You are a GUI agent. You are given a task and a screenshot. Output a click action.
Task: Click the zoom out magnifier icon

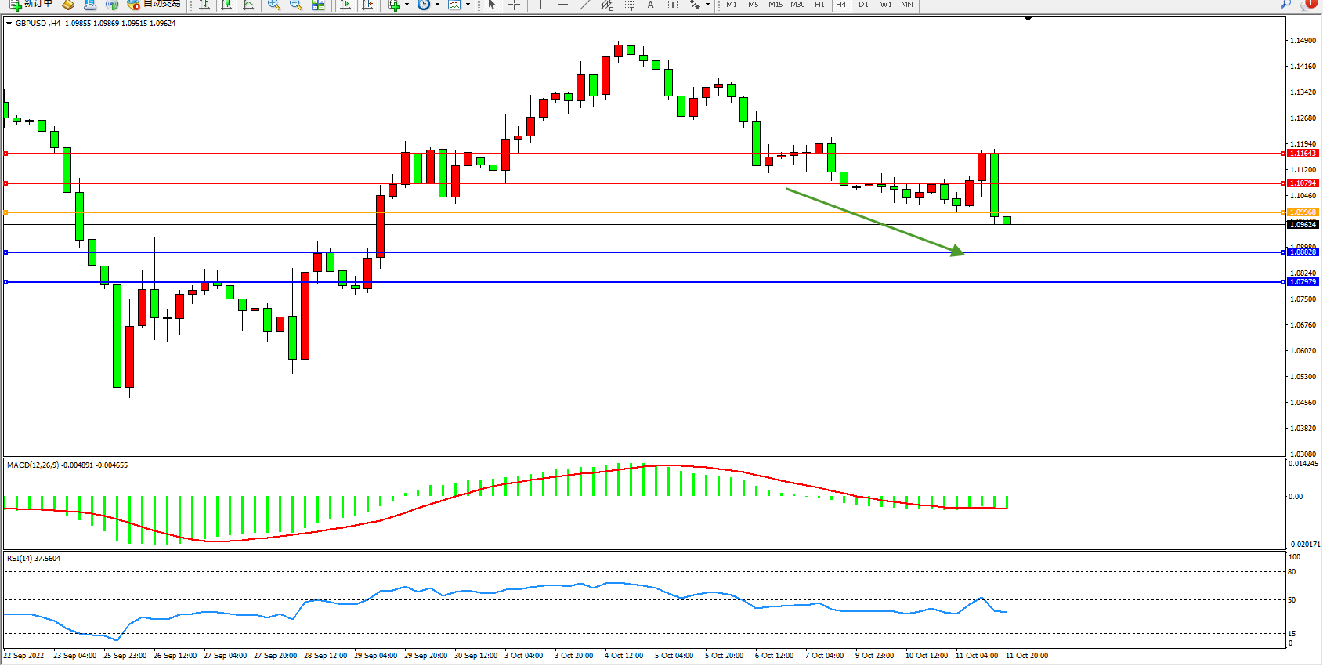[x=295, y=5]
